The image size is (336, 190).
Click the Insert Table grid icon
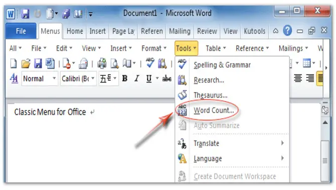click(x=306, y=63)
